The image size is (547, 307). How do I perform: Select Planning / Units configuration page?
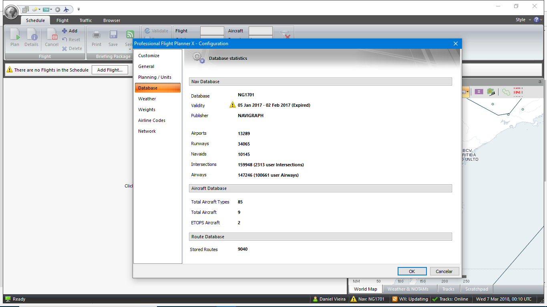pyautogui.click(x=158, y=77)
